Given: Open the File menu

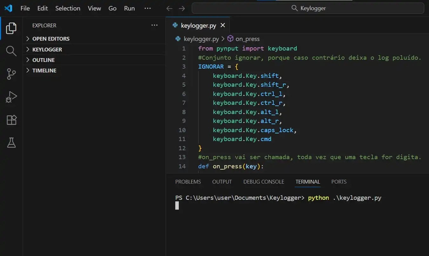Looking at the screenshot, I should pyautogui.click(x=25, y=9).
